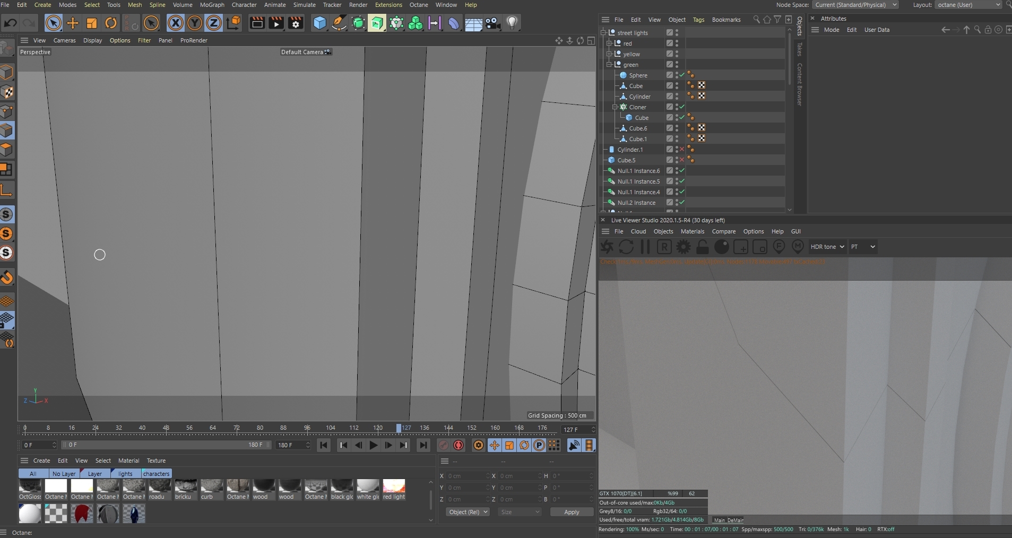Select the white gloss material swatch
The image size is (1012, 538).
click(368, 490)
